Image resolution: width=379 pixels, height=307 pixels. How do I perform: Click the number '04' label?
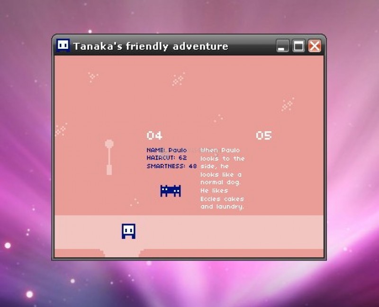click(154, 135)
